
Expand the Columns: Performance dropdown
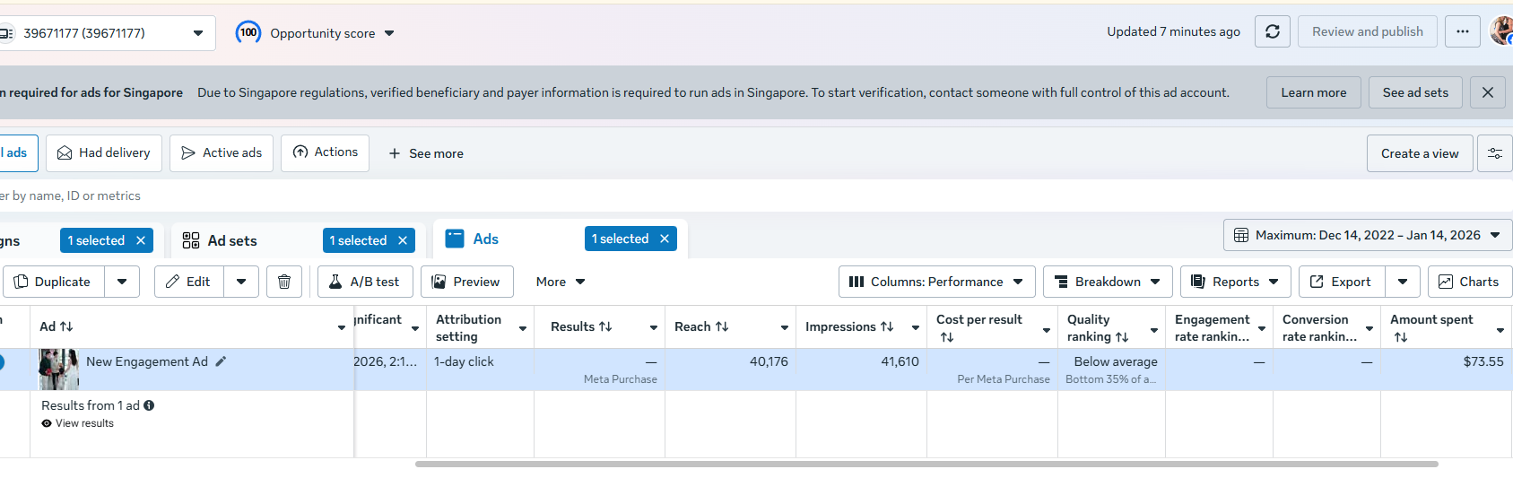pos(936,282)
